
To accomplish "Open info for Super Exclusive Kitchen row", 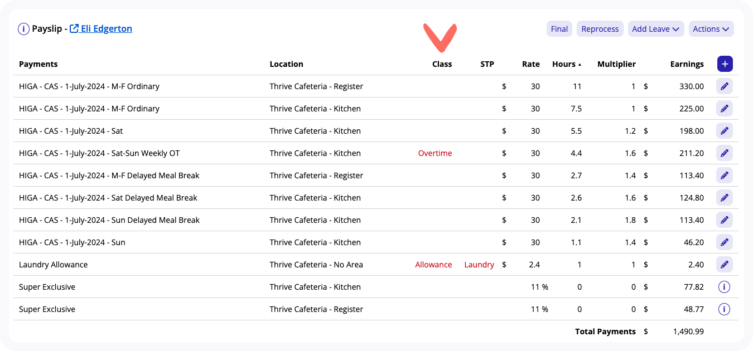I will [724, 287].
